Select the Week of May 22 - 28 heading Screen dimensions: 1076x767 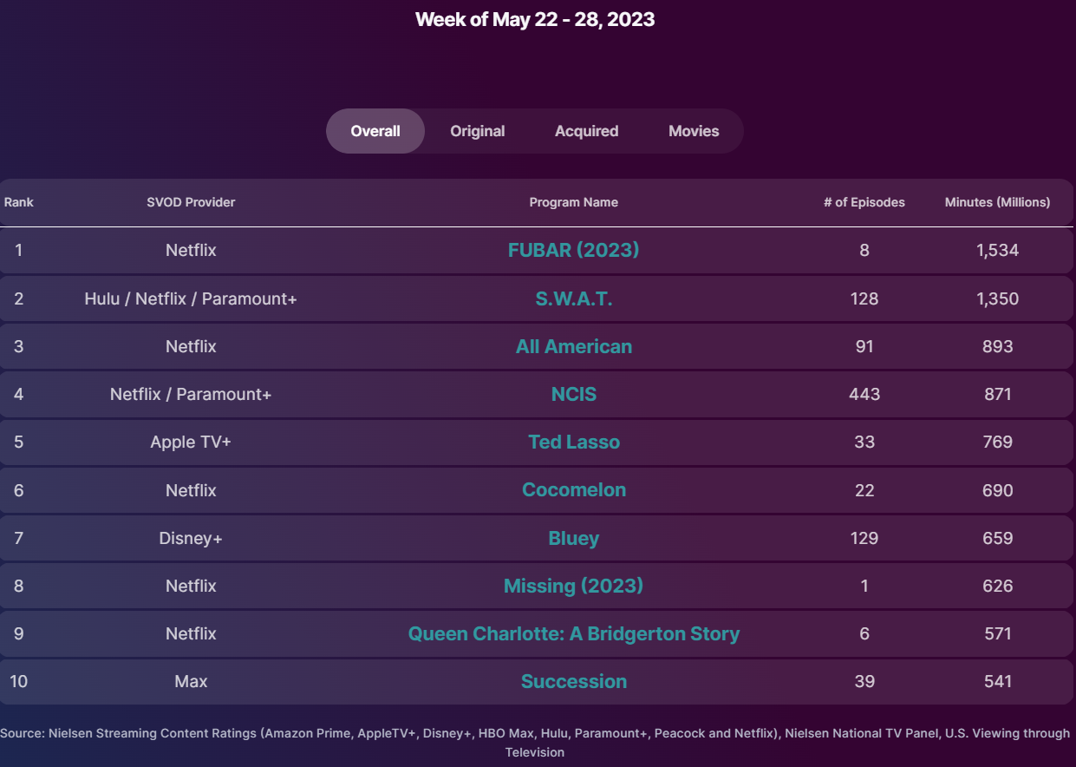click(x=535, y=18)
